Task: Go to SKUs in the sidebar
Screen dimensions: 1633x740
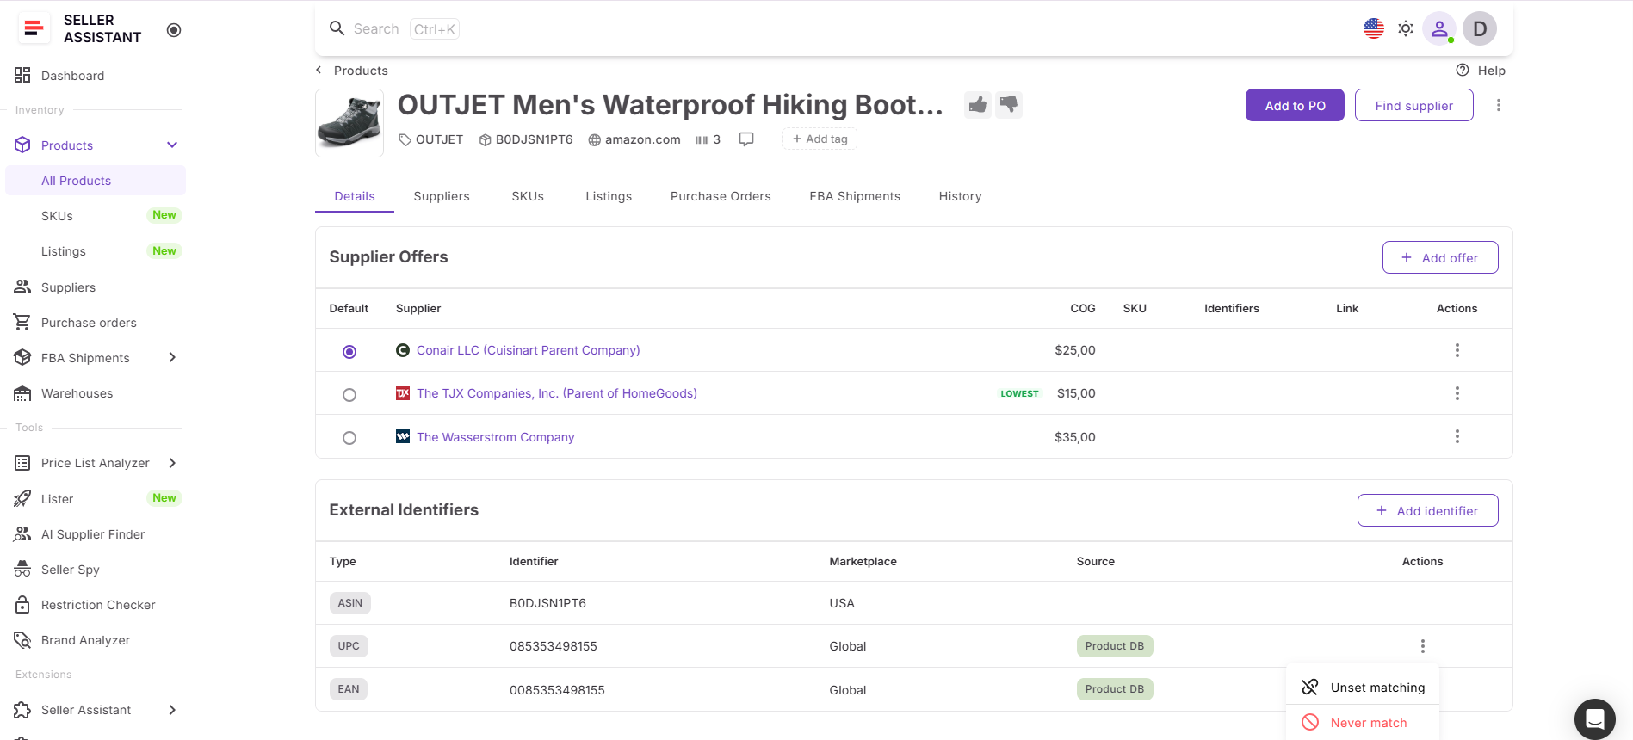Action: click(x=57, y=216)
